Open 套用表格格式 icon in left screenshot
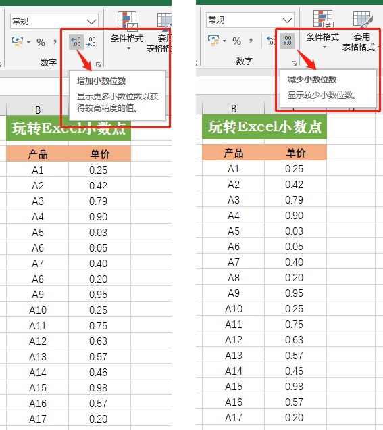Viewport: 383px width, 430px height. (x=164, y=20)
